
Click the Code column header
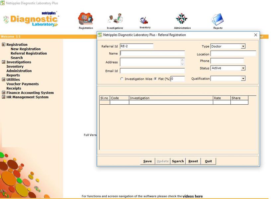pos(120,98)
